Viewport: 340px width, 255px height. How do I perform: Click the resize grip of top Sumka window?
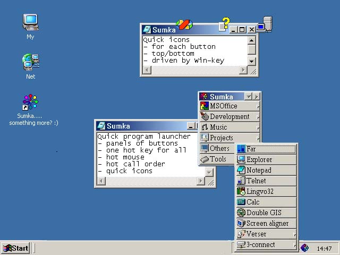[253, 71]
